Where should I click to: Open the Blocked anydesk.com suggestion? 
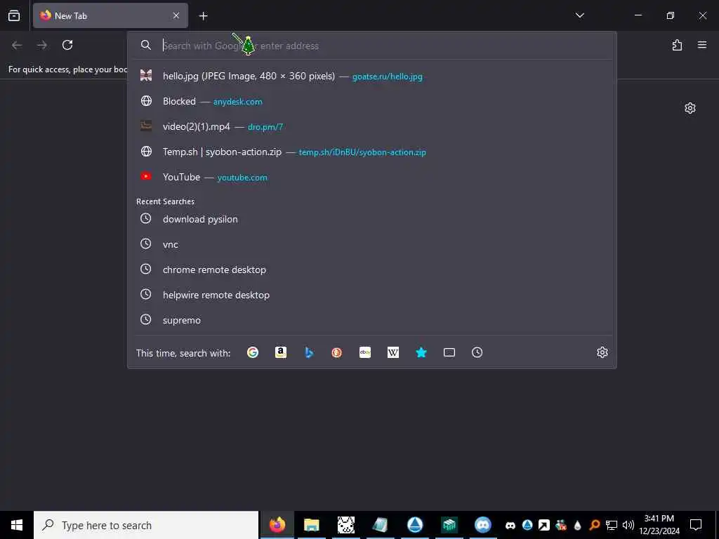(x=372, y=101)
